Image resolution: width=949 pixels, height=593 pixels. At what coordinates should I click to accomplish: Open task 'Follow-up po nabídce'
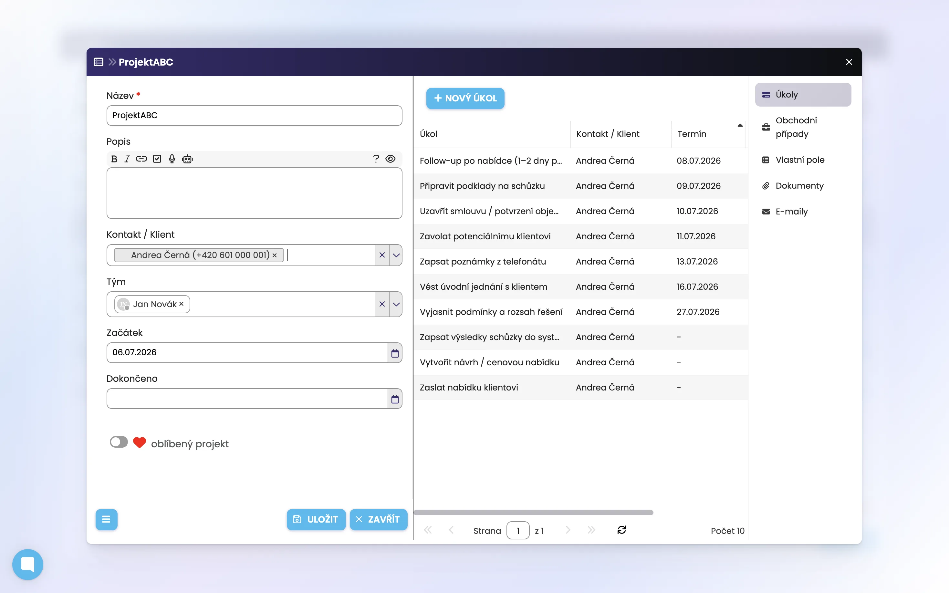click(491, 161)
